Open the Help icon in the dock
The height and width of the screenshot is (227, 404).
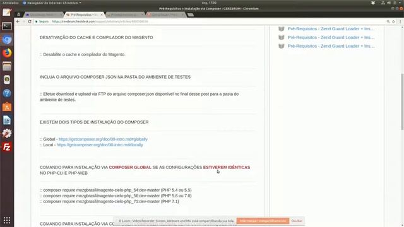(x=7, y=93)
